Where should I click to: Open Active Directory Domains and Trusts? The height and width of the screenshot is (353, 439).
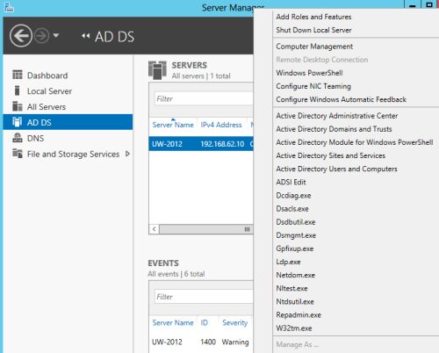[x=334, y=129]
